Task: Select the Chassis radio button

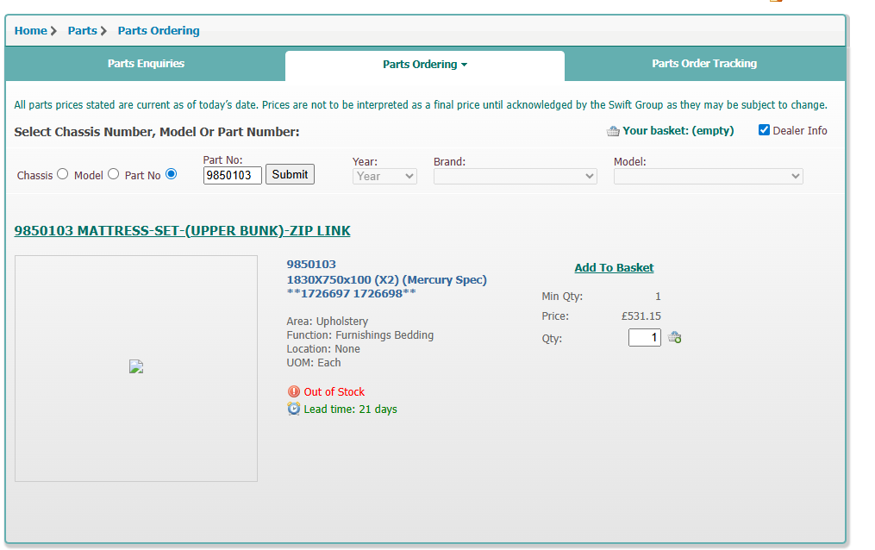Action: click(62, 174)
